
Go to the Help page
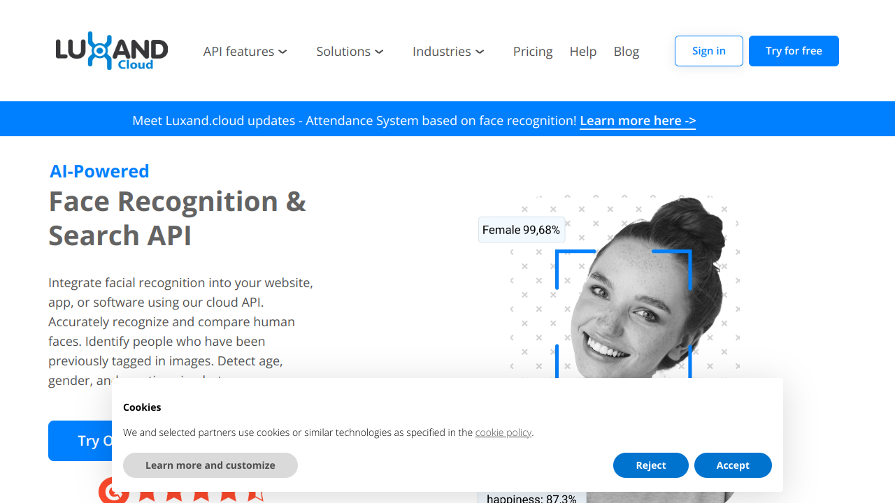click(x=583, y=52)
